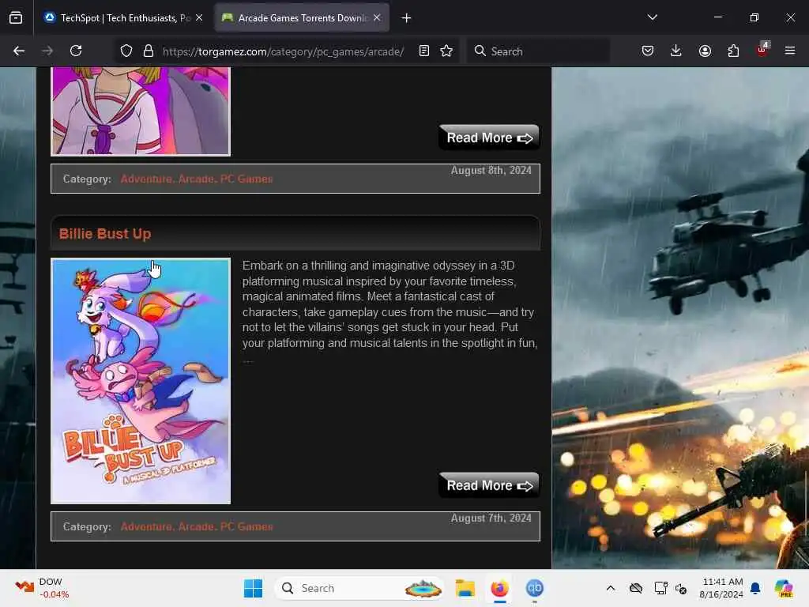Screen dimensions: 809x607
Task: Open Adventure category on August 8th post
Action: [x=146, y=179]
